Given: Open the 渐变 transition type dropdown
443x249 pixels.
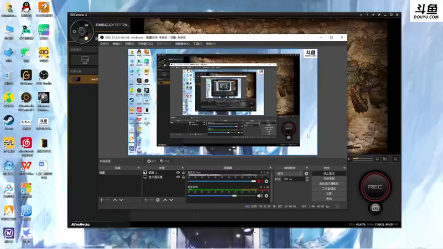Looking at the screenshot, I should tap(289, 174).
